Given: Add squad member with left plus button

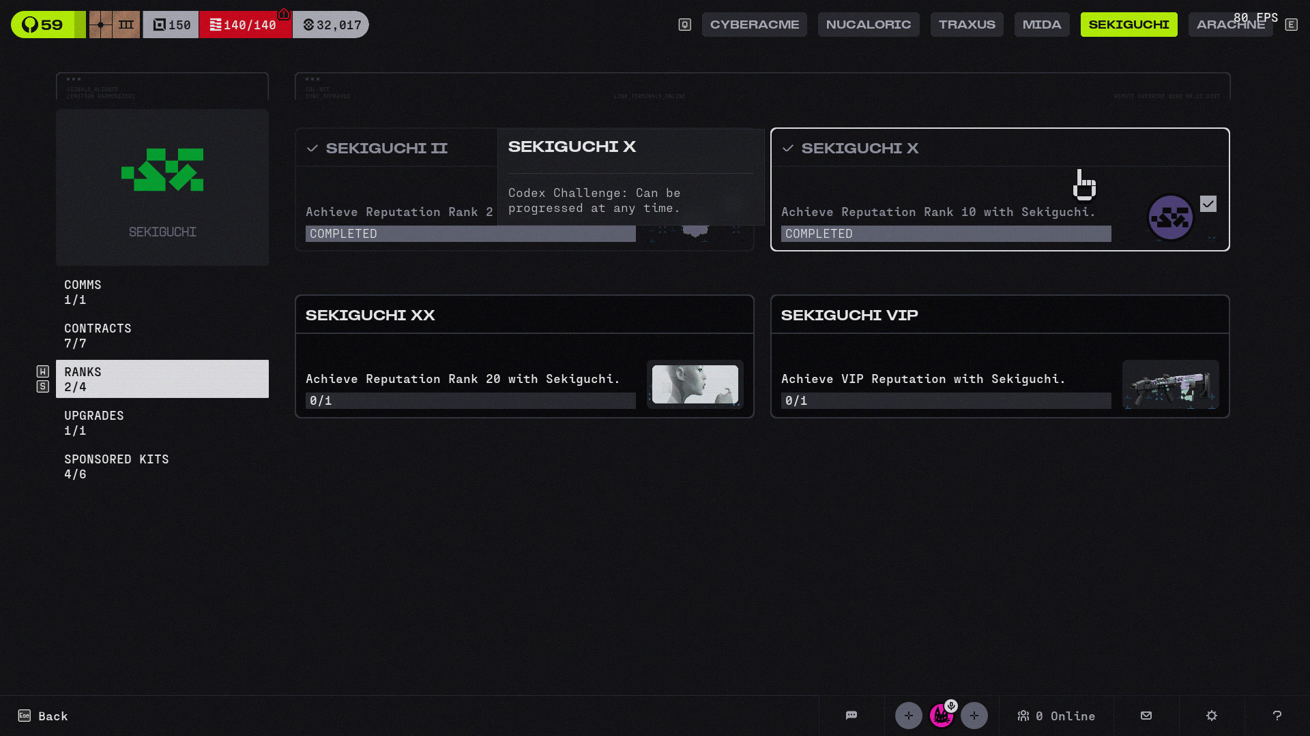Looking at the screenshot, I should pos(909,716).
